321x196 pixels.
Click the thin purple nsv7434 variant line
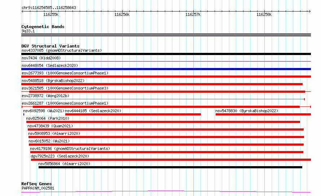pos(166,61)
